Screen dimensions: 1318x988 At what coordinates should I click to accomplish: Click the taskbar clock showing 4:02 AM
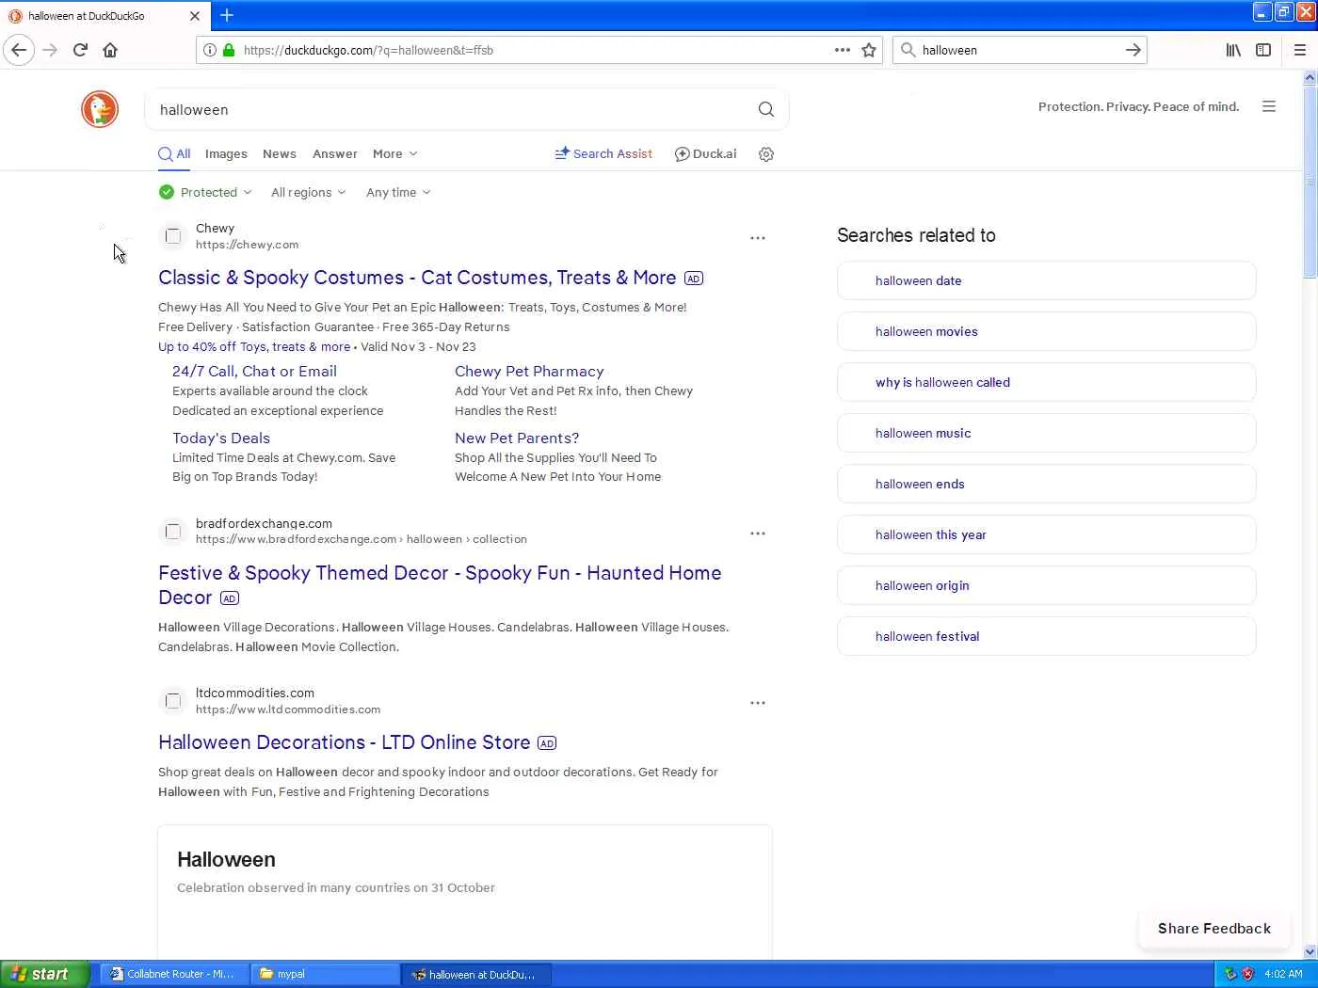1283,974
